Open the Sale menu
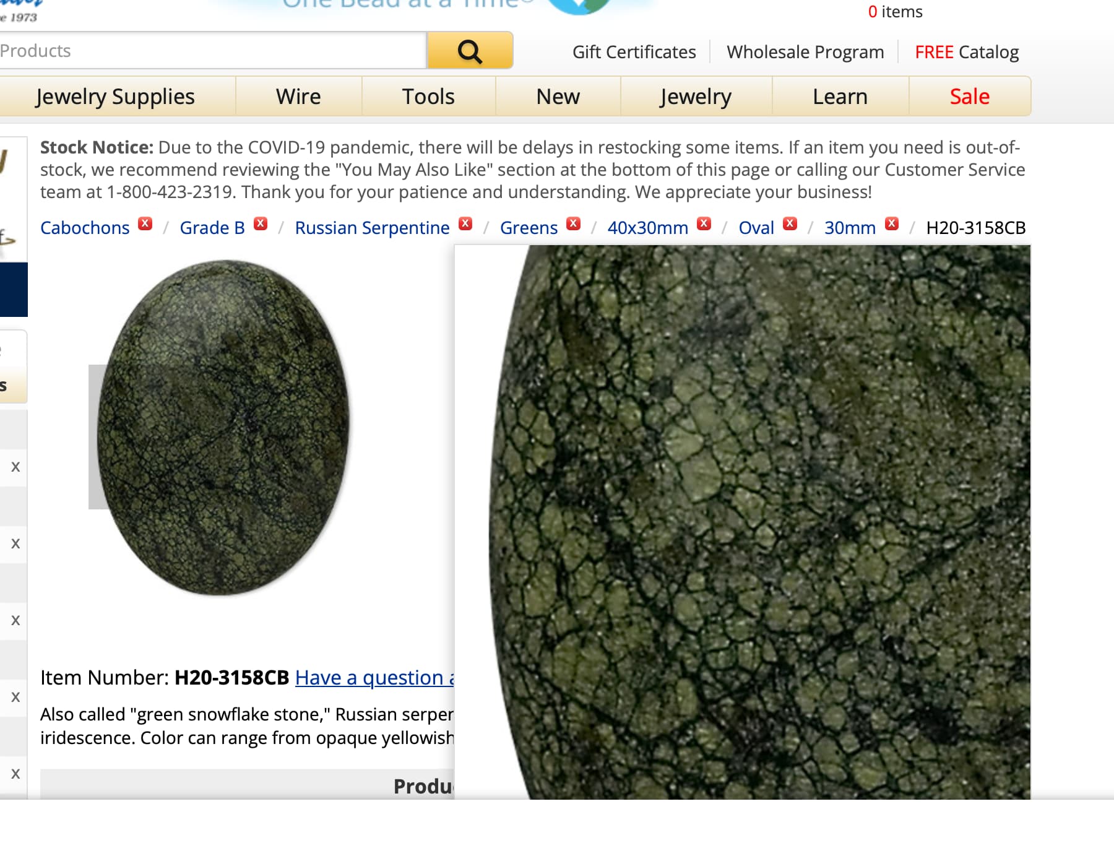This screenshot has height=848, width=1114. (x=970, y=97)
